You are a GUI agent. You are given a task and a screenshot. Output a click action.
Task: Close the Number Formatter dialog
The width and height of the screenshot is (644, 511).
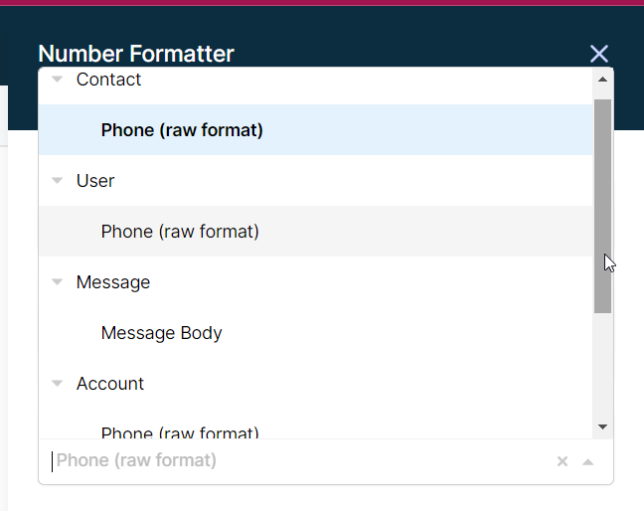point(599,54)
